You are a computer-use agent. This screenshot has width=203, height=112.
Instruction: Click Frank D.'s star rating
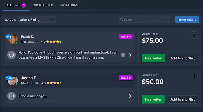54,42
